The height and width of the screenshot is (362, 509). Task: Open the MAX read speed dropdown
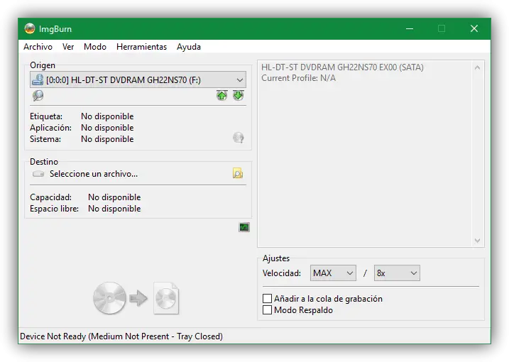tap(333, 273)
